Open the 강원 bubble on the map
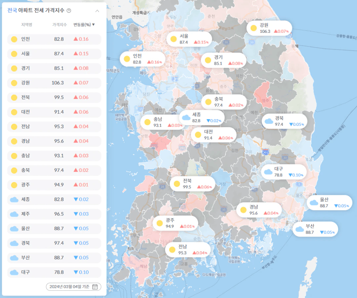The image size is (357, 298). (x=269, y=28)
